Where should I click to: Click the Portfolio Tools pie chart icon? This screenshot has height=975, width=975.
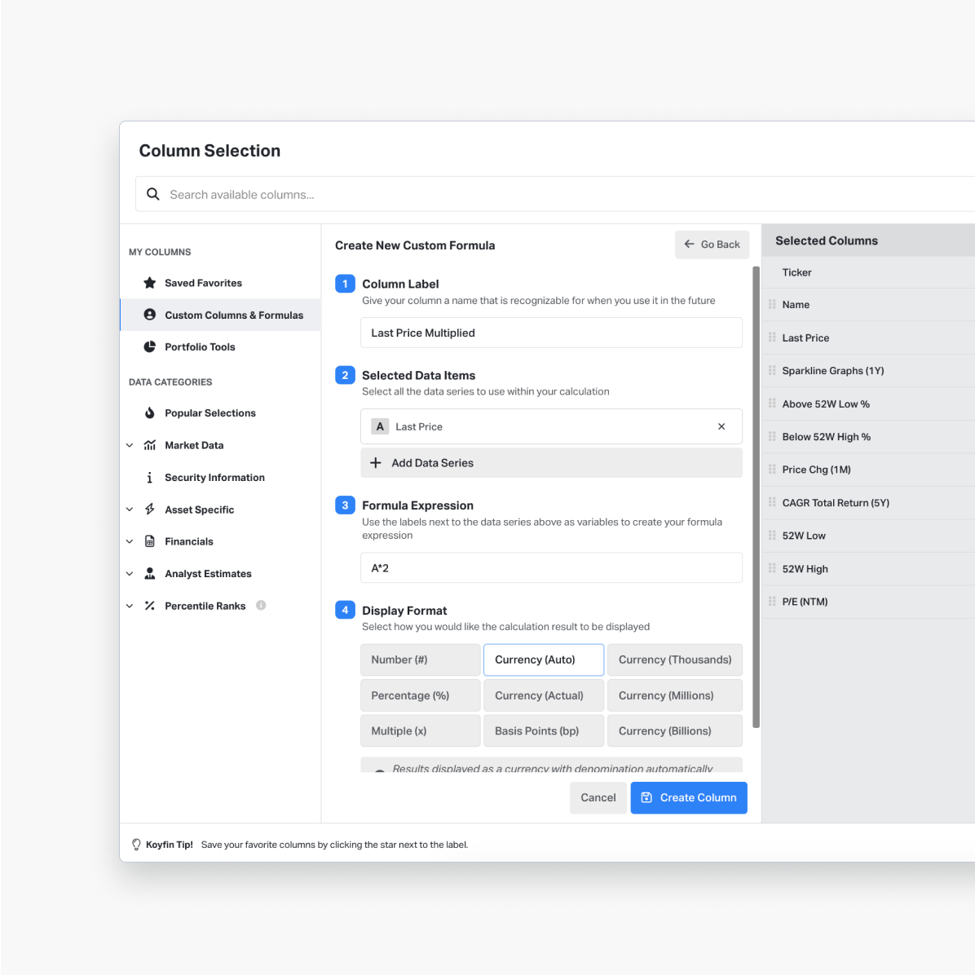point(150,346)
